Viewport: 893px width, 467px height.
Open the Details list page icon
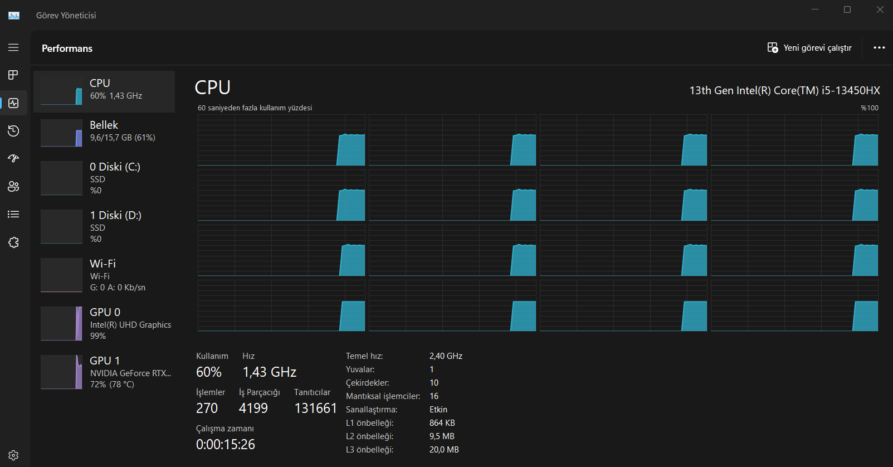coord(13,215)
